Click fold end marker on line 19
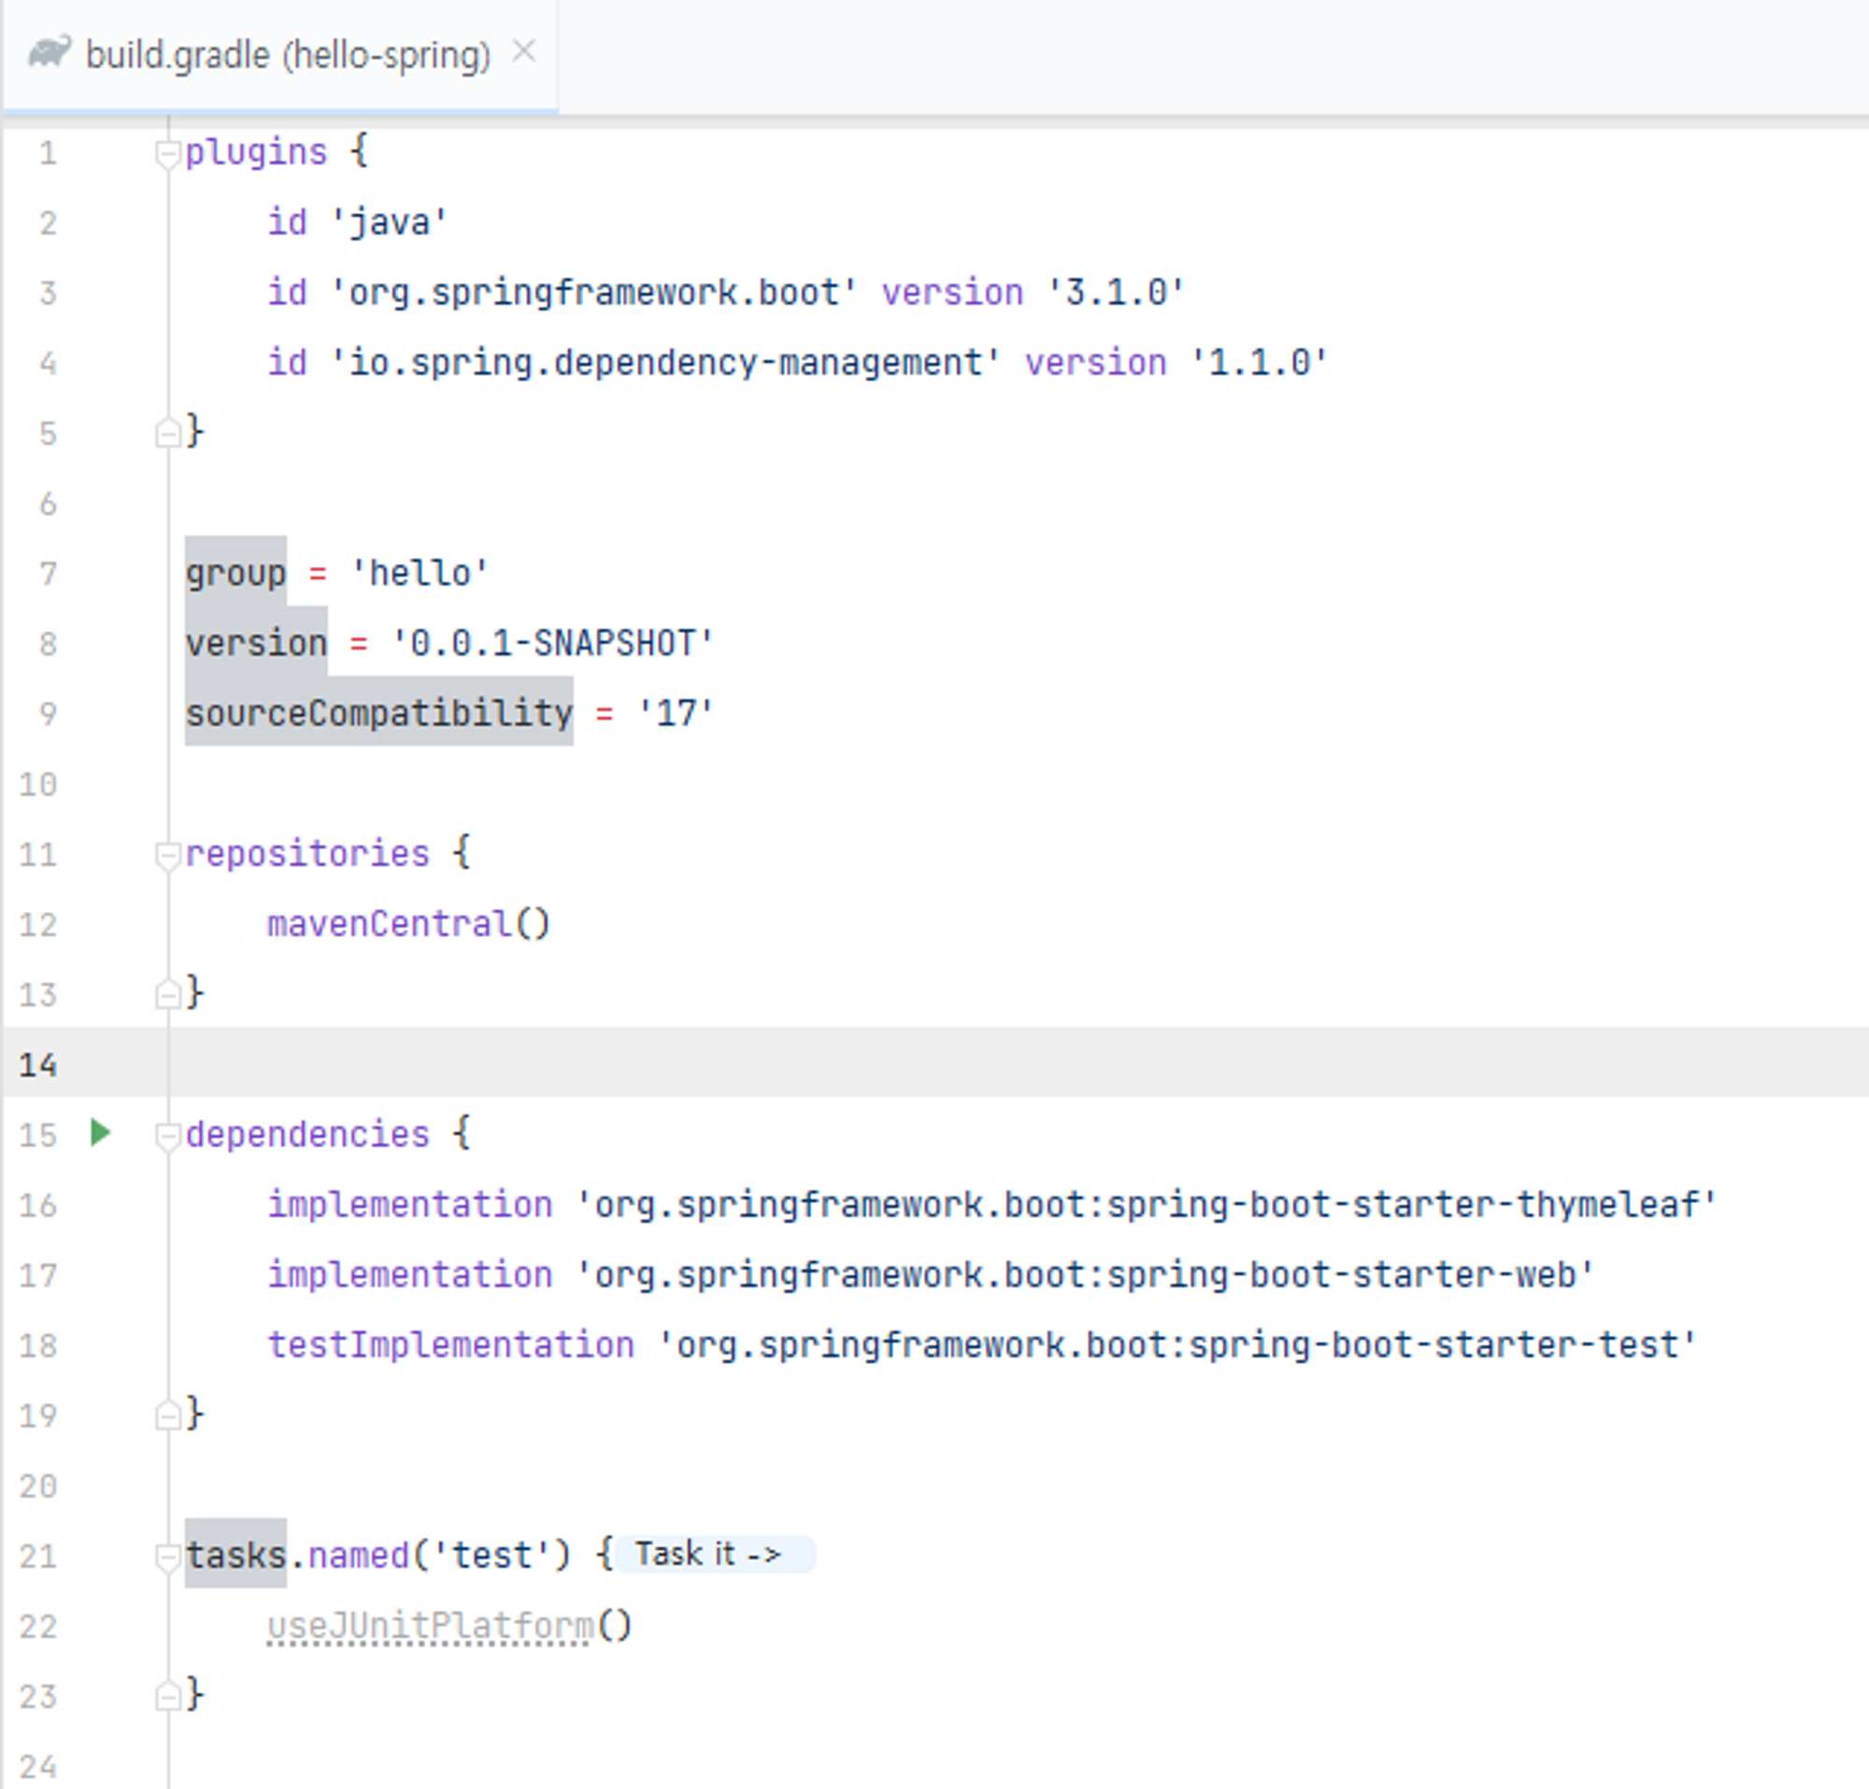1869x1789 pixels. pyautogui.click(x=167, y=1415)
